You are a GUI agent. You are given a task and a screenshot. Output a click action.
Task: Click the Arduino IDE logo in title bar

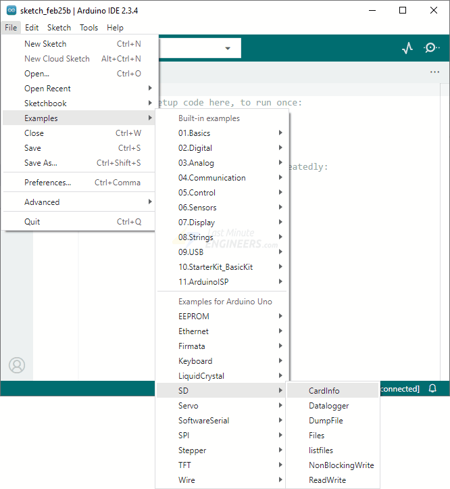coord(11,11)
